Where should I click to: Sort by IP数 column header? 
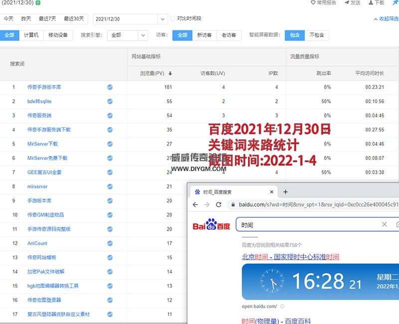tap(273, 73)
